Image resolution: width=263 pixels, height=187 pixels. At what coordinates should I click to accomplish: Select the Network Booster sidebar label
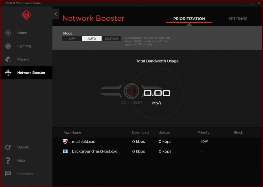click(31, 73)
